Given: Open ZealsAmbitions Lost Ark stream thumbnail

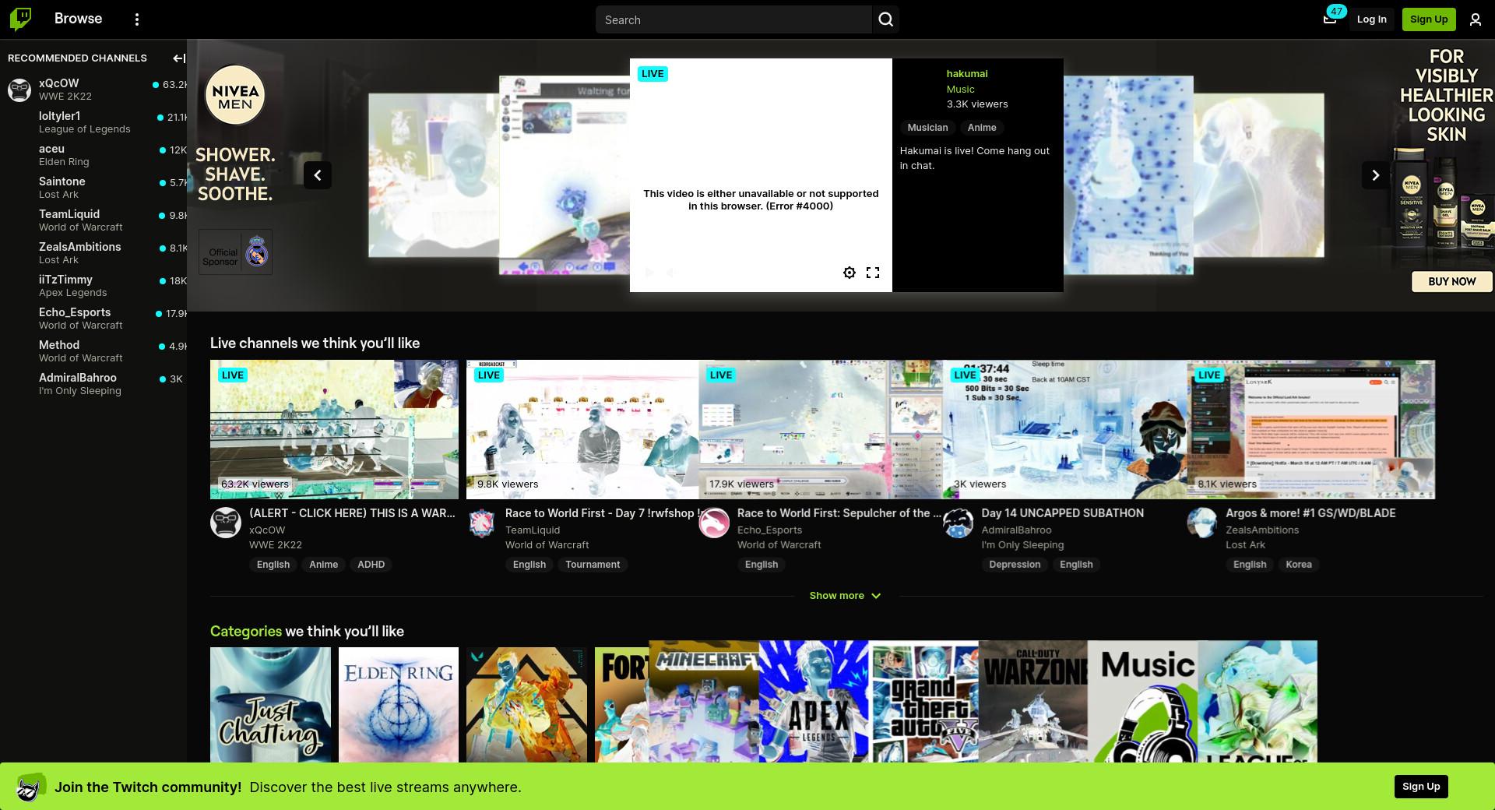Looking at the screenshot, I should 1310,429.
